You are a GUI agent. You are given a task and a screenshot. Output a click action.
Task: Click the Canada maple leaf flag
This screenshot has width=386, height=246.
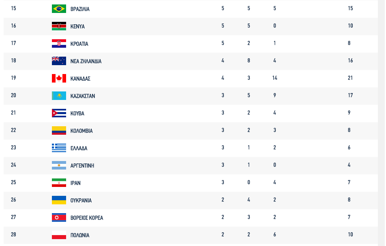(59, 78)
